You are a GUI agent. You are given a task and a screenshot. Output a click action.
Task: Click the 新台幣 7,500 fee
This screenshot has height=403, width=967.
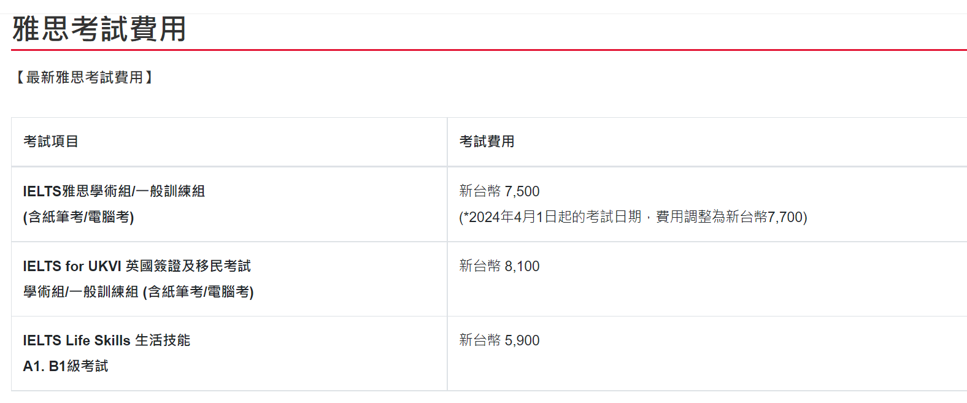499,191
